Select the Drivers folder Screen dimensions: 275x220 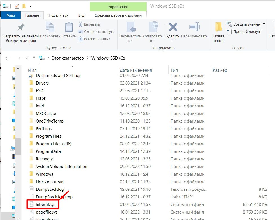pos(42,83)
